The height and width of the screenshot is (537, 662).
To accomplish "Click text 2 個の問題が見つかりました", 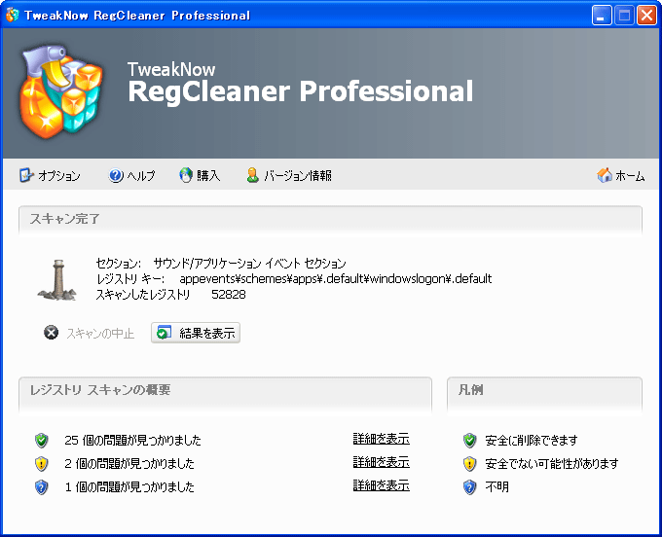I will click(129, 464).
